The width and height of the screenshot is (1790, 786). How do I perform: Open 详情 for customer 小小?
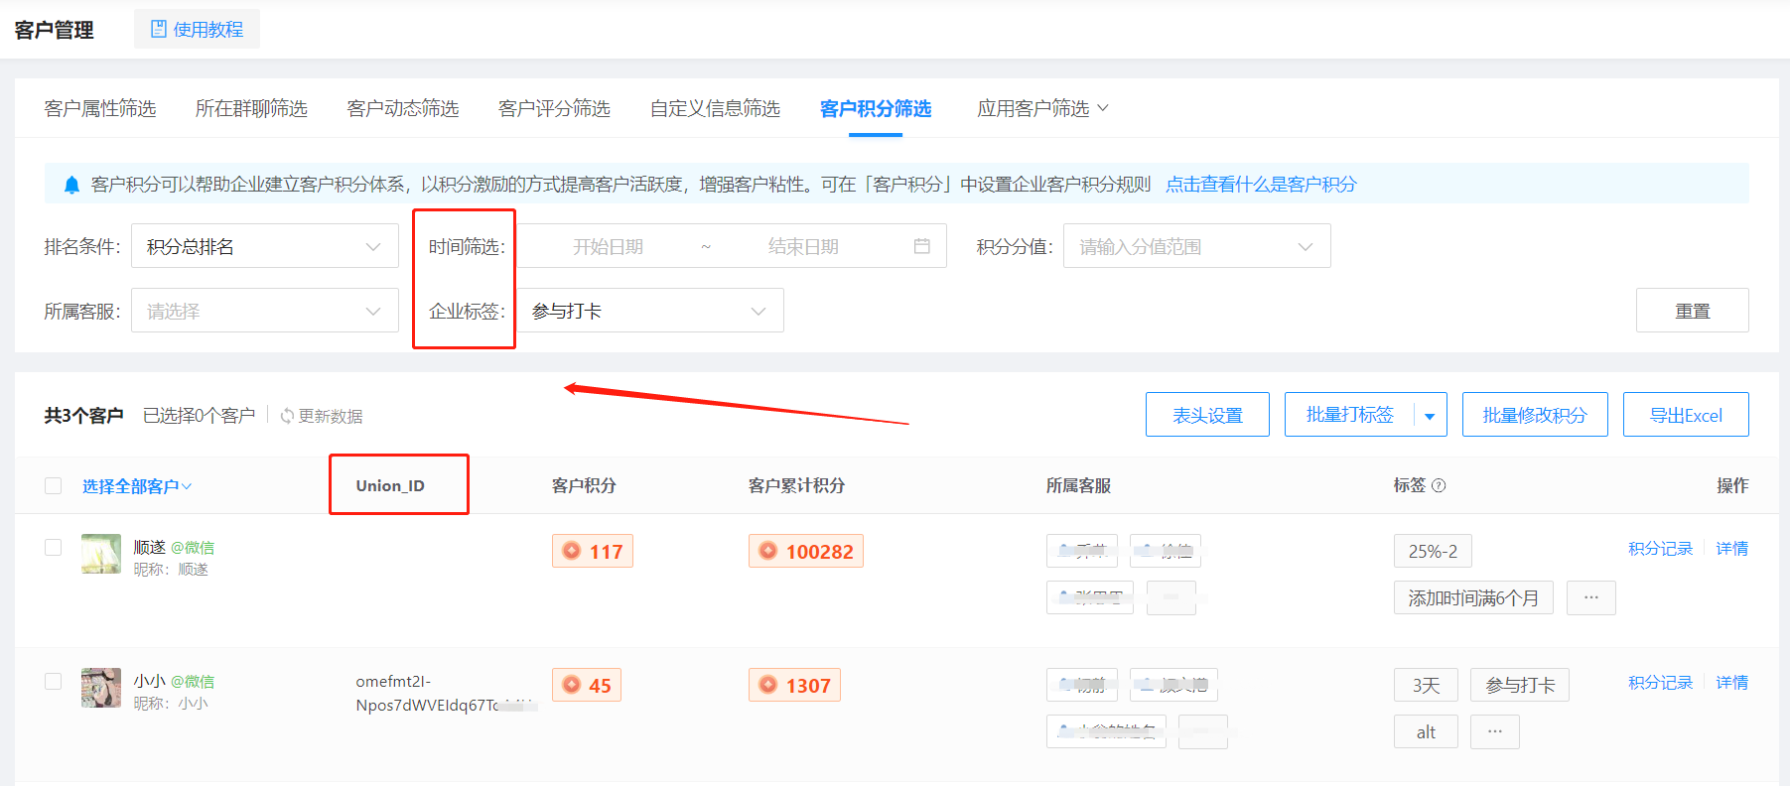click(1731, 682)
